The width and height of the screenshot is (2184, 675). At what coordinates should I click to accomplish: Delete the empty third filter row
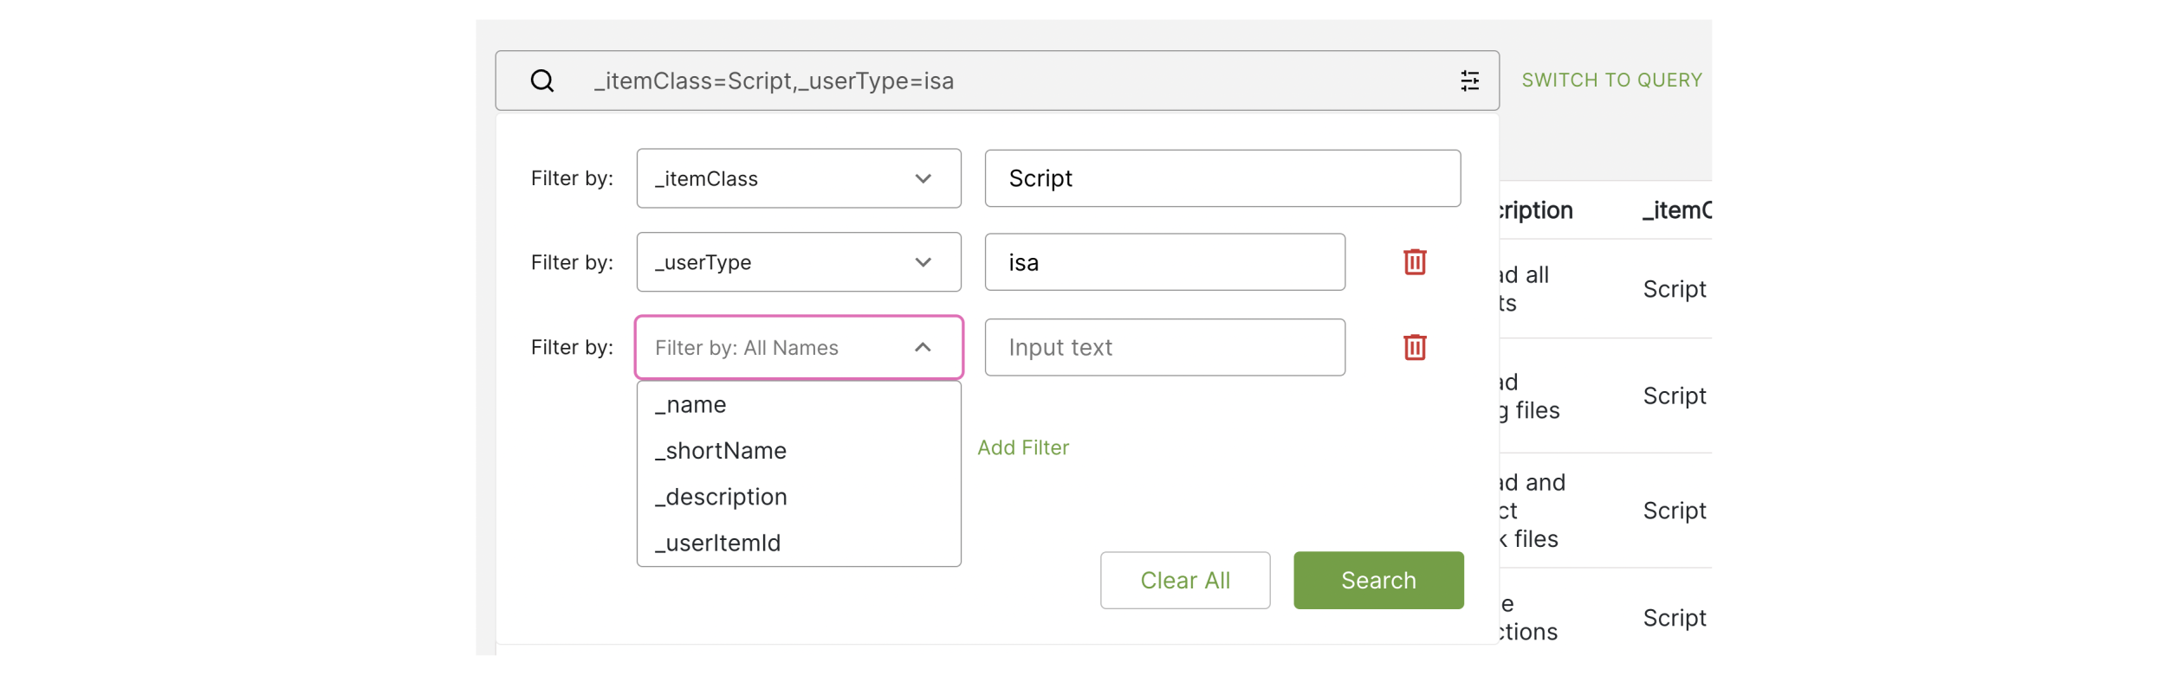1414,348
